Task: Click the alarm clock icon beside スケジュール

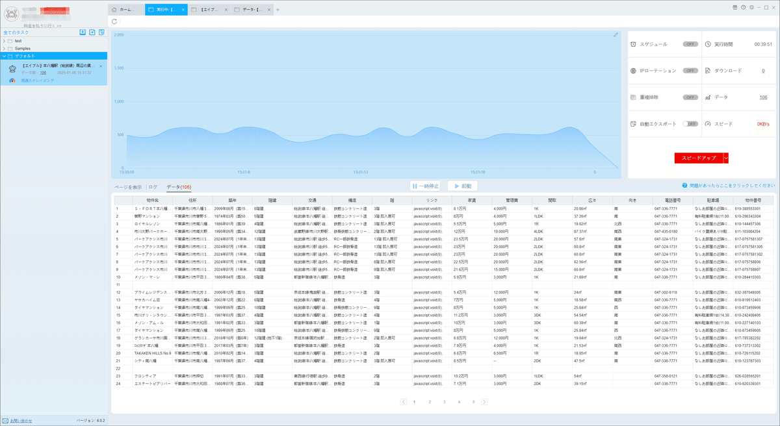Action: (x=634, y=44)
